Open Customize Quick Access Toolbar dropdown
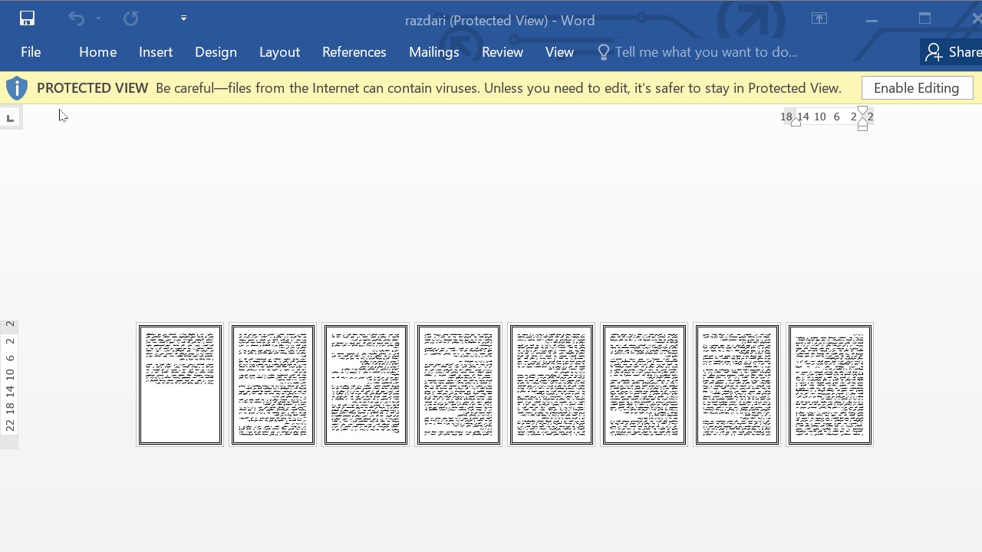The image size is (982, 552). pos(183,18)
